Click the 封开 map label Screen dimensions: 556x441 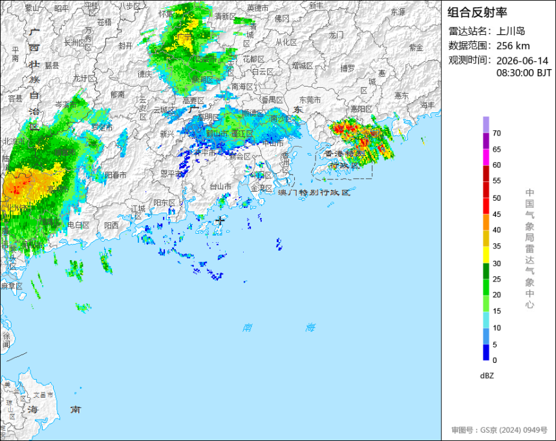(x=125, y=46)
